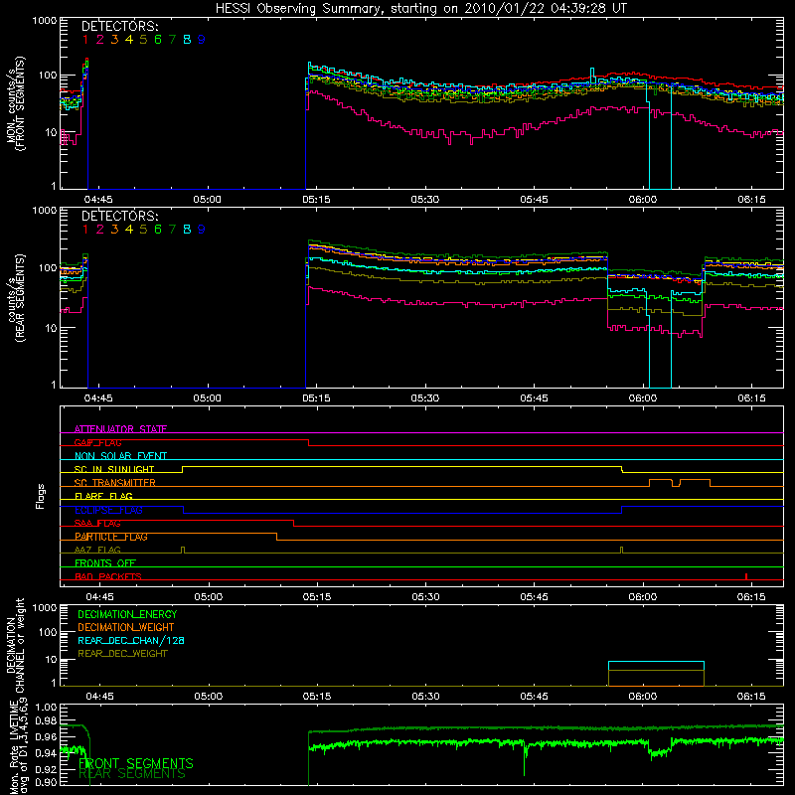Image resolution: width=795 pixels, height=795 pixels.
Task: Click detector number 2 in rear-segment legend
Action: pyautogui.click(x=100, y=230)
